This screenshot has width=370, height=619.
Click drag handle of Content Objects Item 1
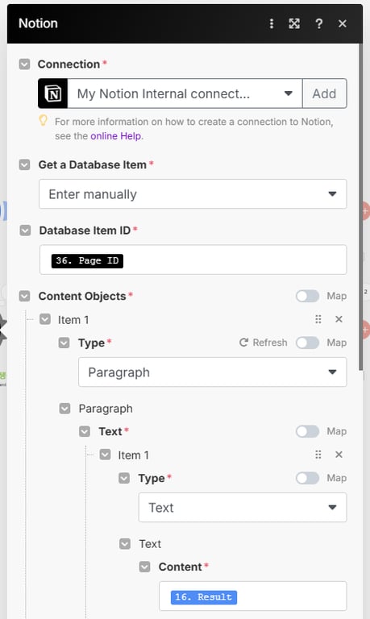click(318, 319)
